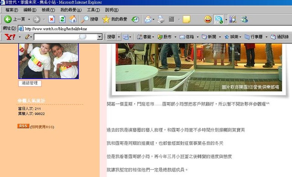Screen dimensions: 292x177
Task: Stop page loading with the red X icon
Action: [52, 19]
